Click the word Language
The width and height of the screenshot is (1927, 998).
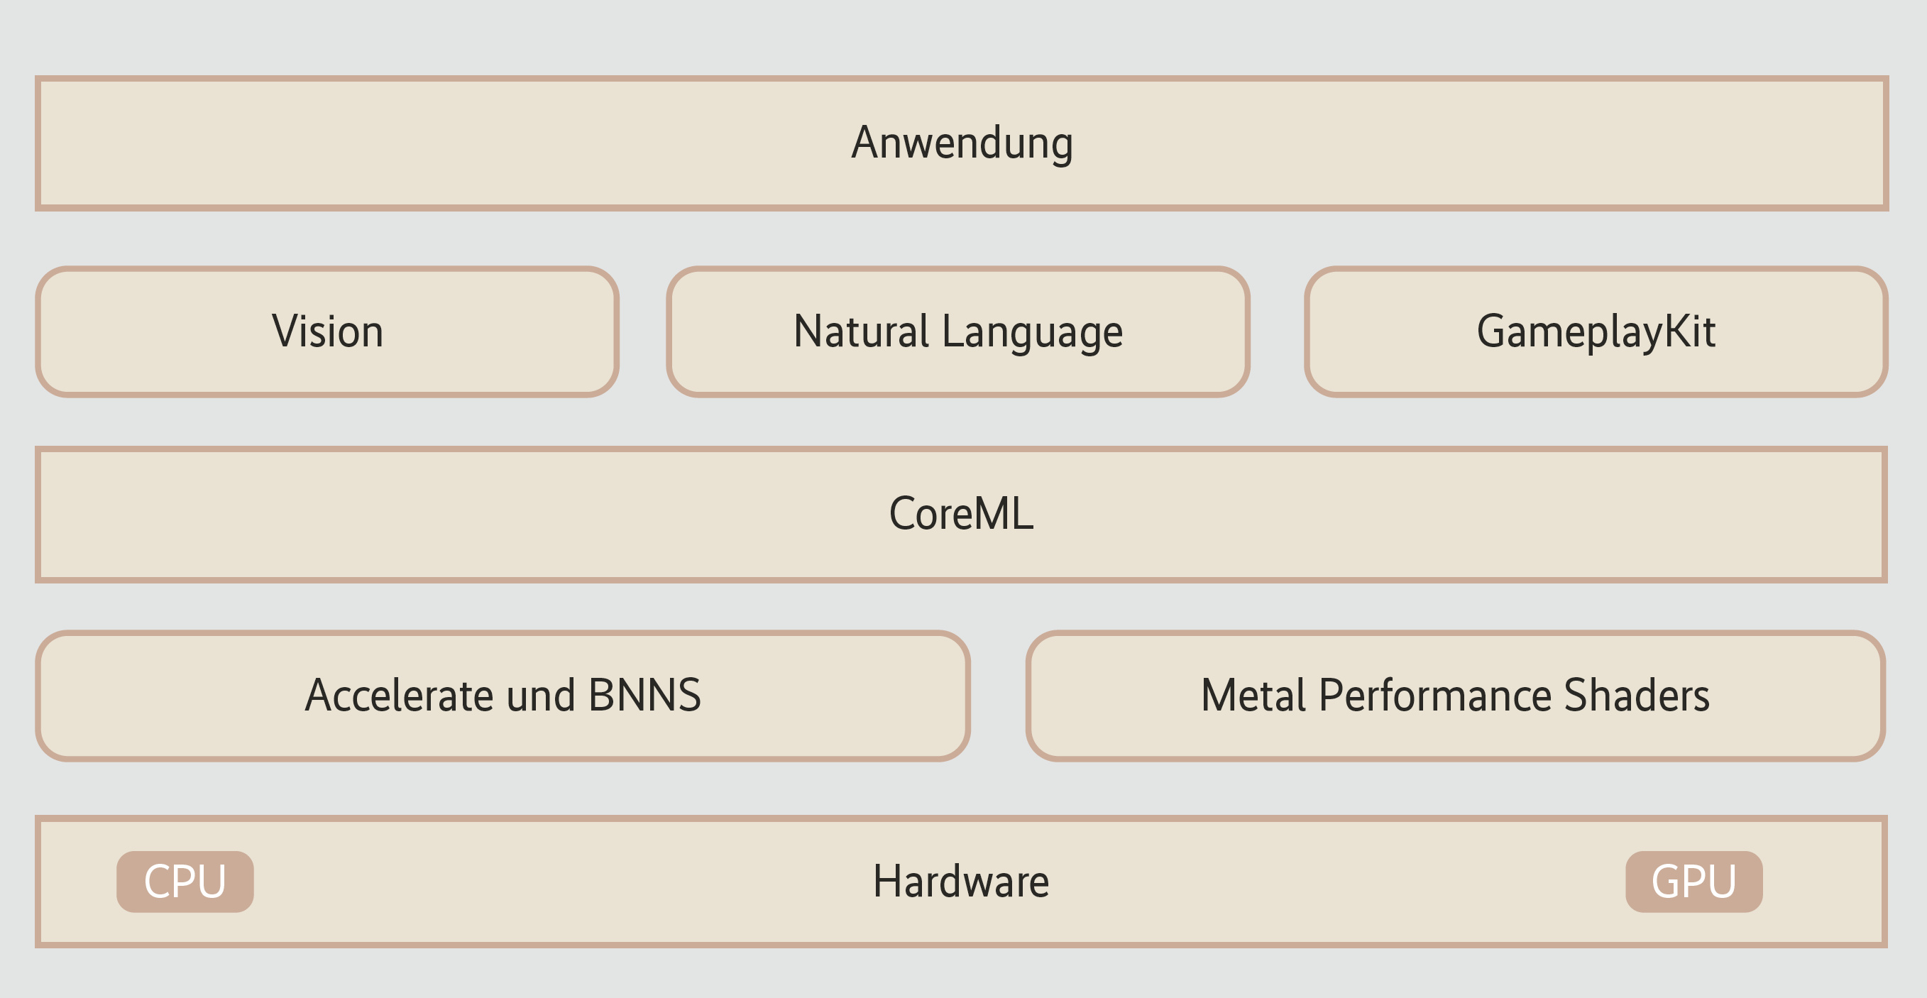(x=1031, y=331)
